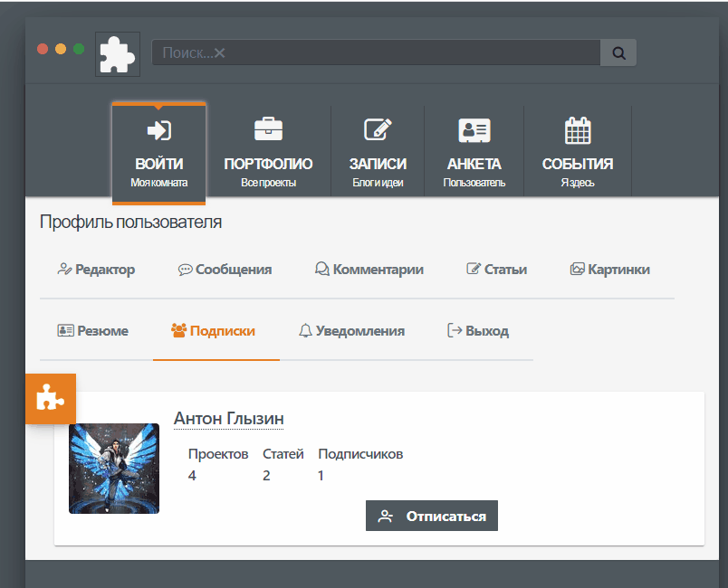The image size is (728, 588).
Task: Open Портфолио Все проекты menu item
Action: (x=268, y=151)
